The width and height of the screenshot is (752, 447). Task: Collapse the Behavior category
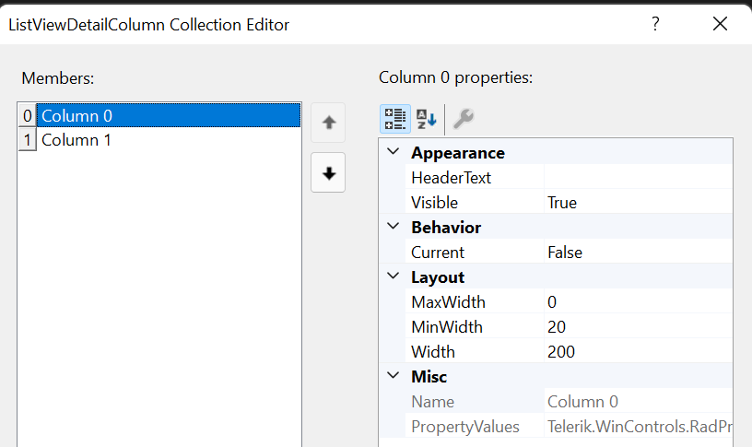click(x=394, y=227)
